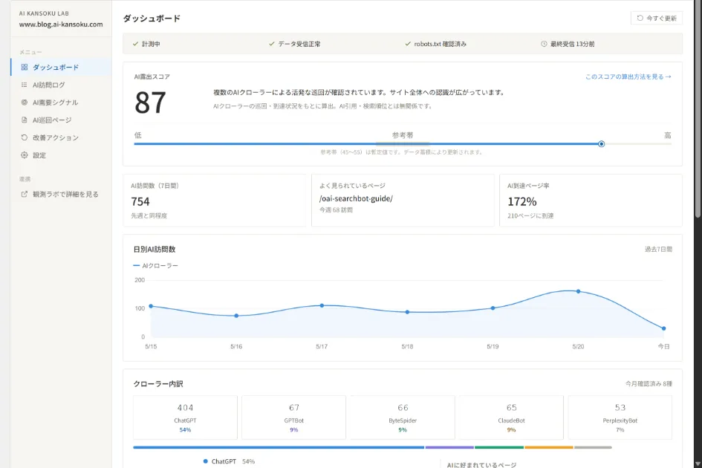Click the orange ClaudeBot segment of breakdown bar
Screen dimensions: 702x468
click(549, 447)
